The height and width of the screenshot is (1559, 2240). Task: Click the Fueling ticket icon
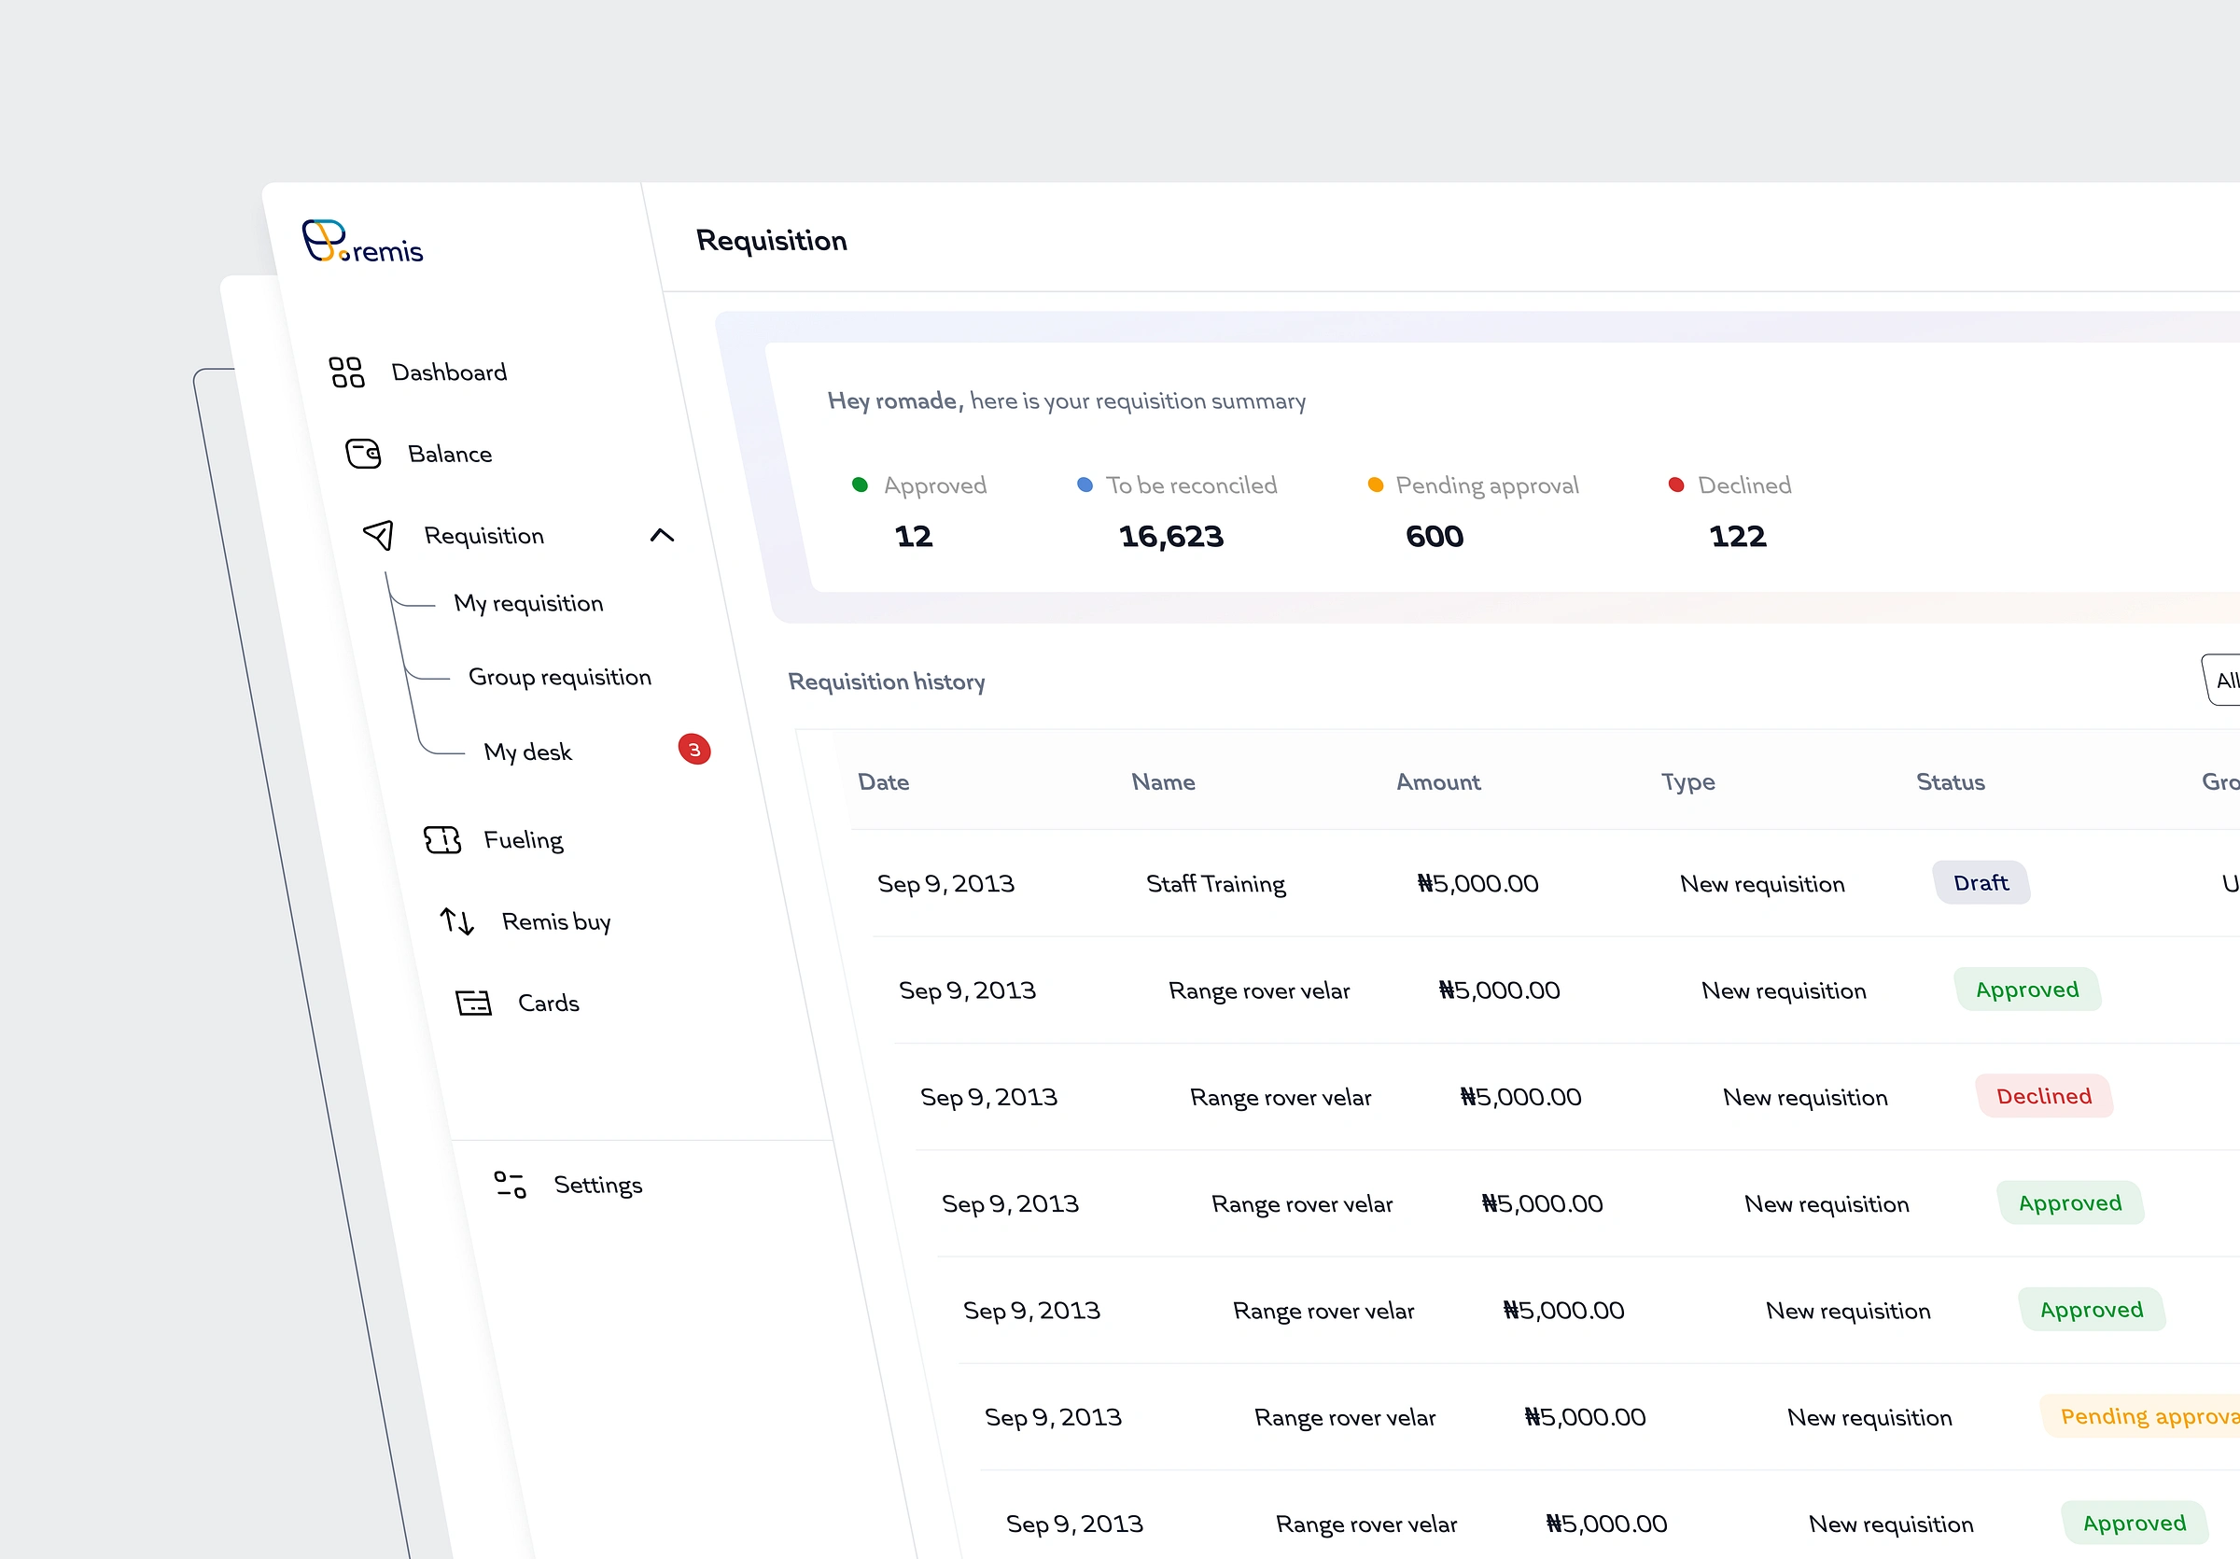[x=442, y=840]
